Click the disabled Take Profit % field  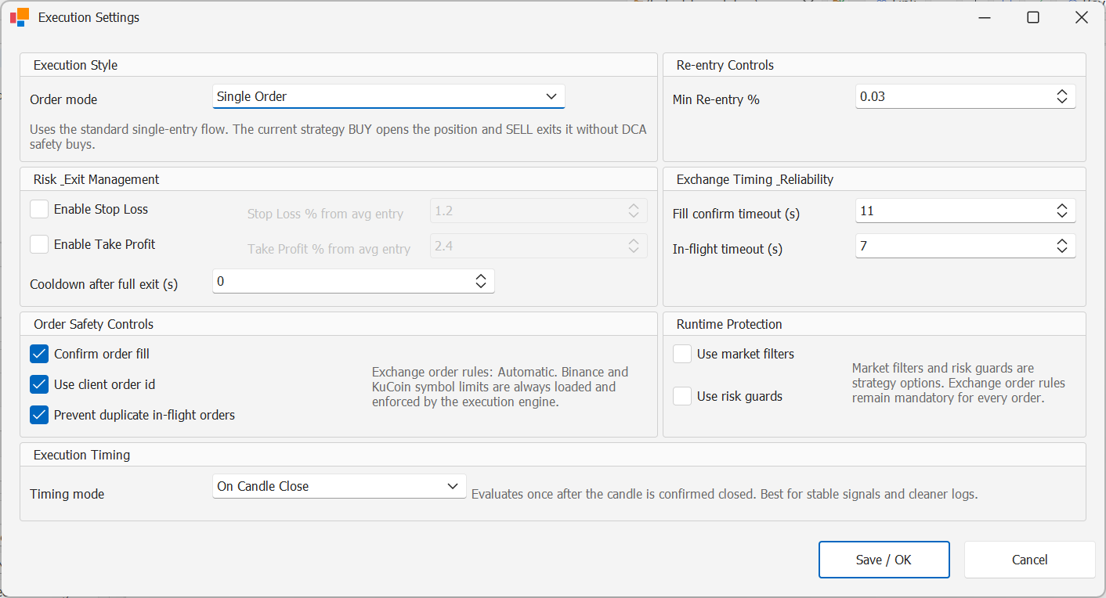(x=539, y=246)
